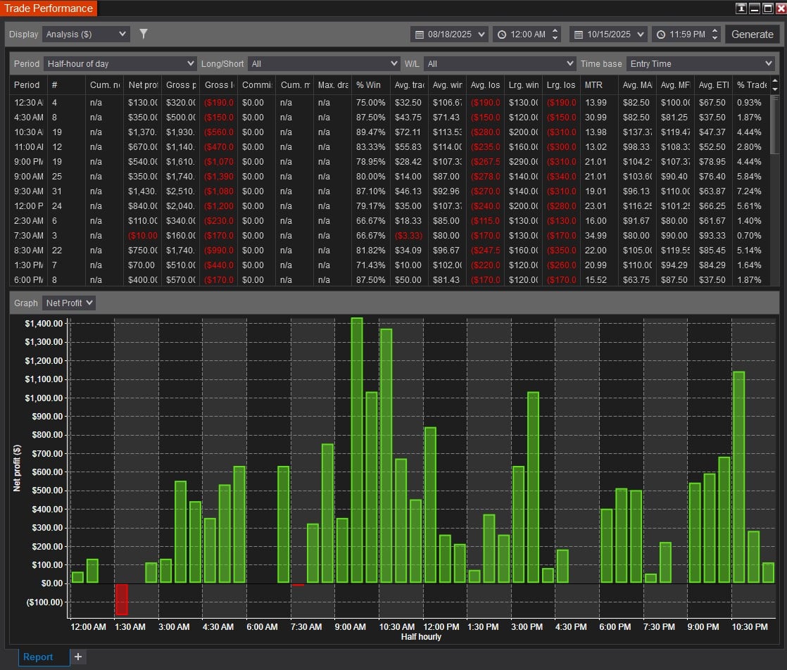Open end date calendar picker icon
787x670 pixels.
click(578, 34)
